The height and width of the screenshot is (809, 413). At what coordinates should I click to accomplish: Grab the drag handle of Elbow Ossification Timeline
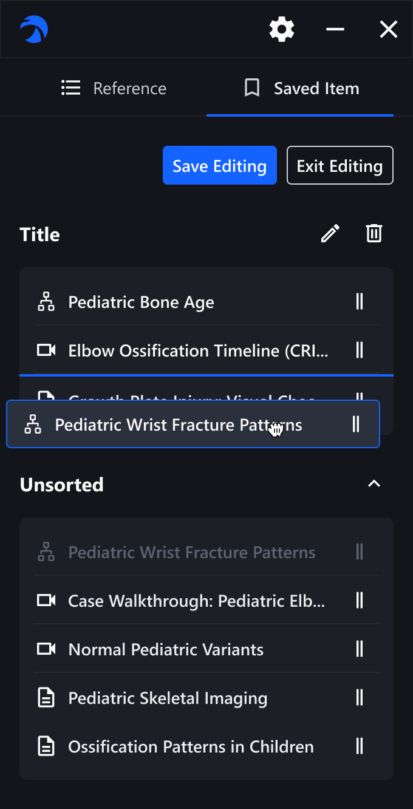[x=360, y=350]
